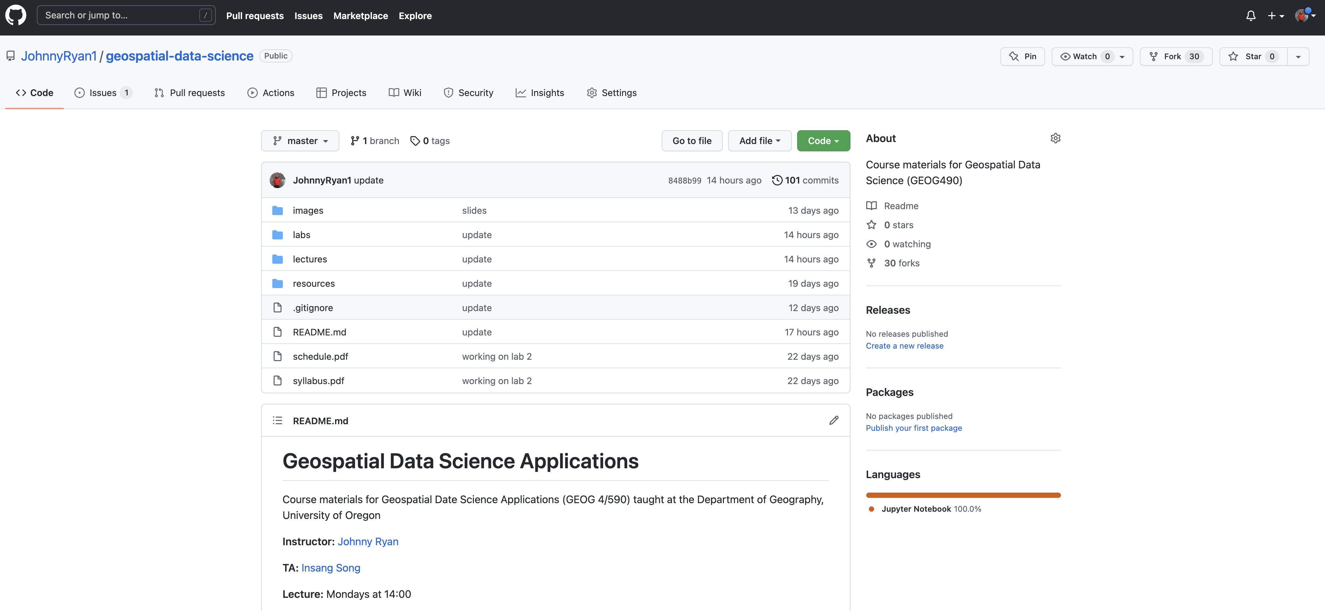The width and height of the screenshot is (1325, 611).
Task: Open Pull requests in top navigation
Action: point(255,16)
